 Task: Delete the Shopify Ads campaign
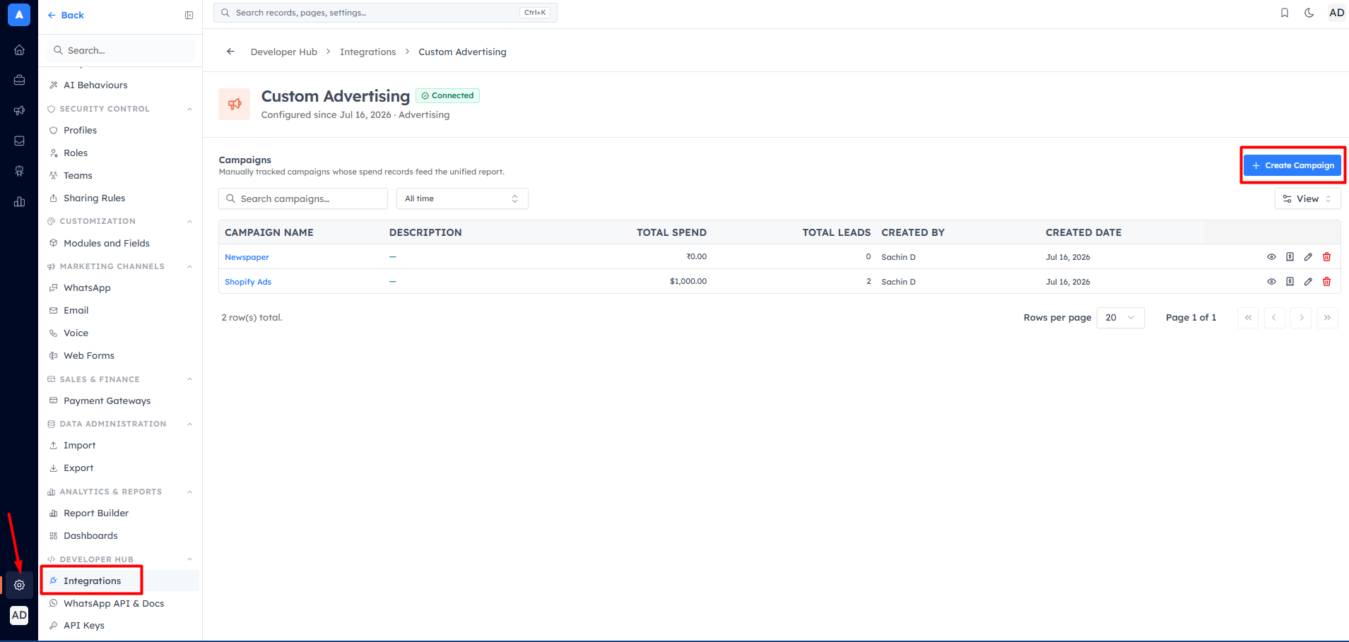[x=1326, y=282]
